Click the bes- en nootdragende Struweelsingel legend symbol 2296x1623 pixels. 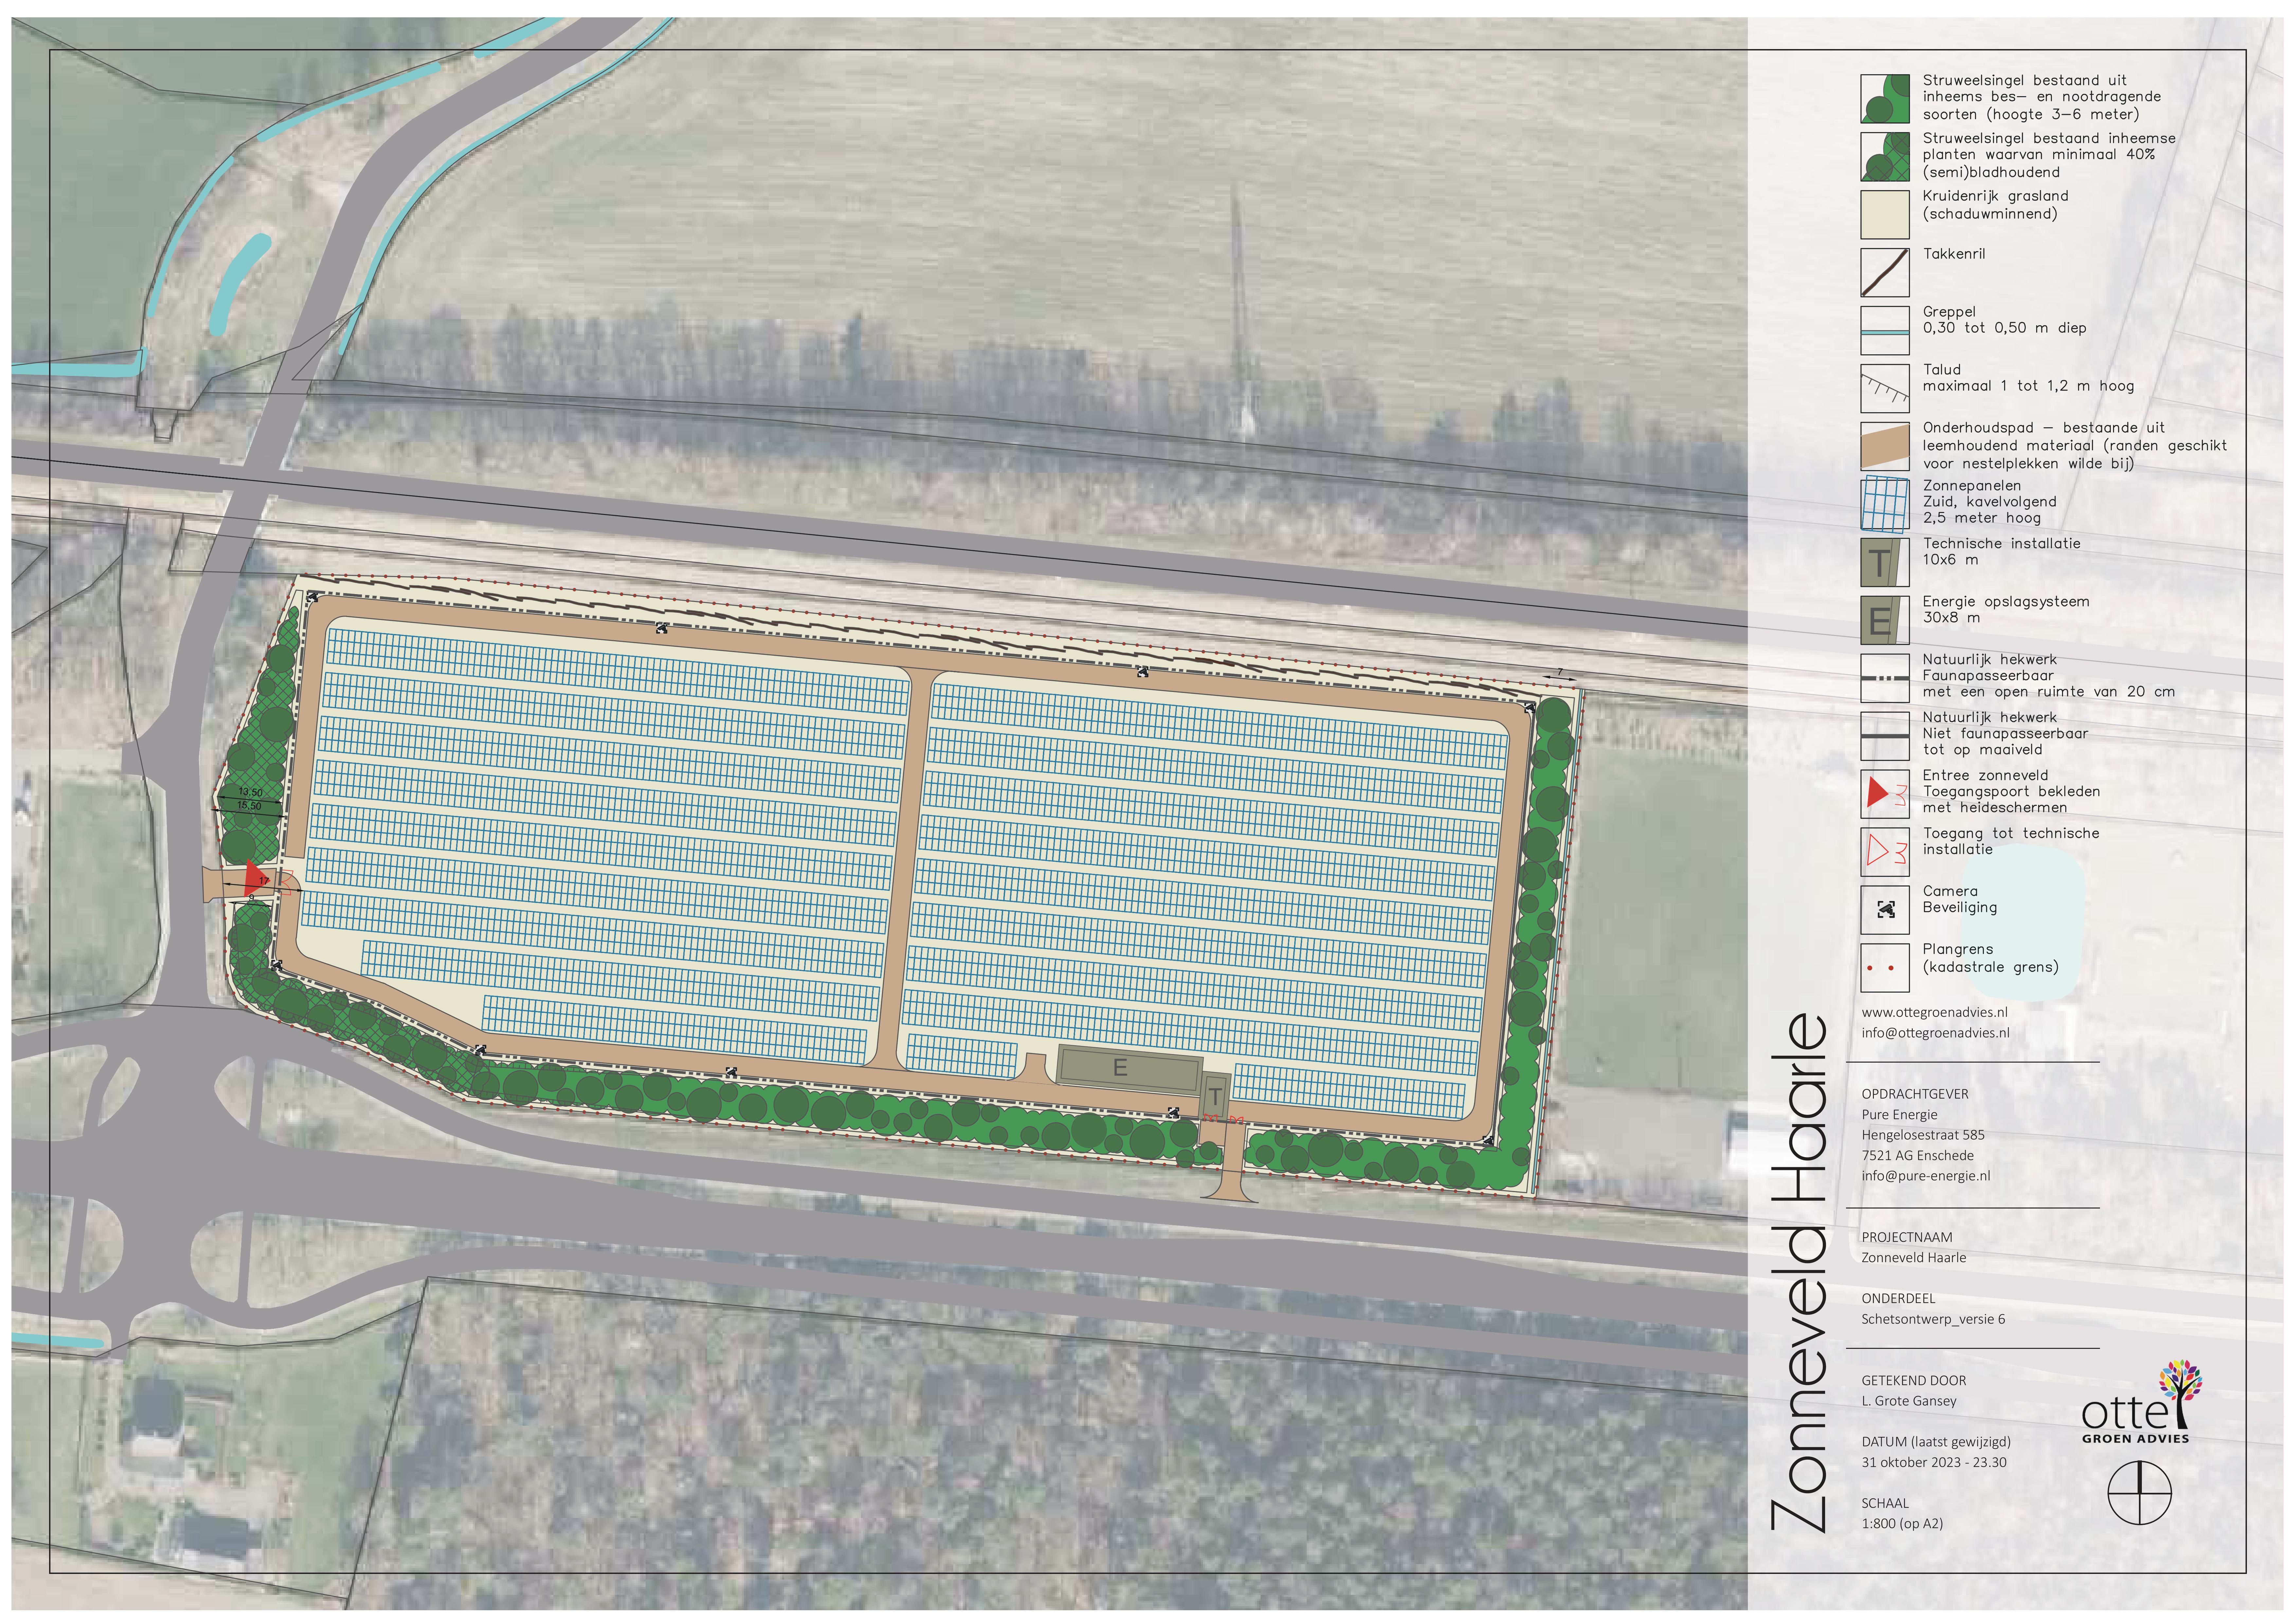click(x=1885, y=99)
